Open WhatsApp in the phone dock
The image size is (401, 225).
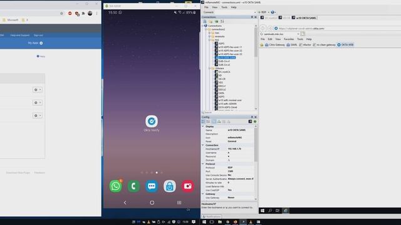[x=115, y=186]
